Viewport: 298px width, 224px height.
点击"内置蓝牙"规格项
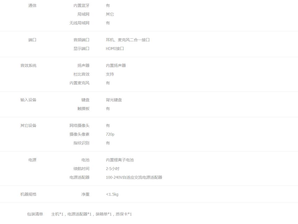click(x=81, y=5)
